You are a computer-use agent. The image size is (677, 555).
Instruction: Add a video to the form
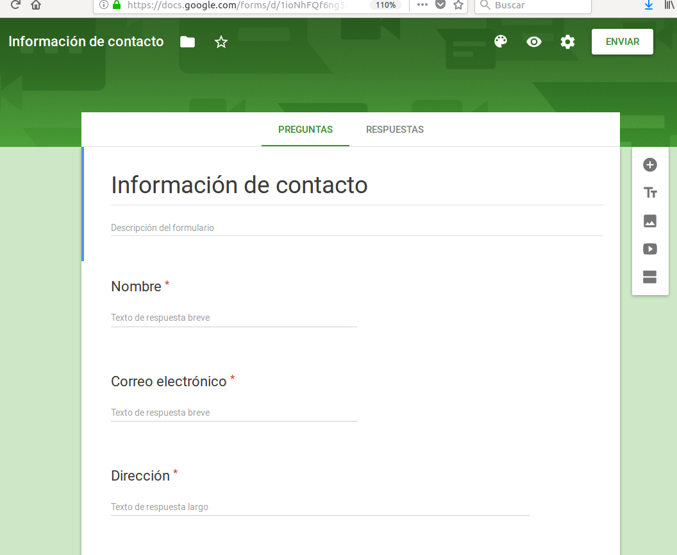coord(650,249)
